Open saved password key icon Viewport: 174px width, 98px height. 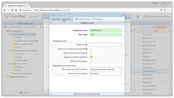point(161,10)
